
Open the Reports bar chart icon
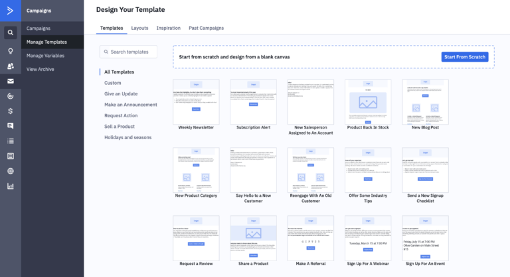click(11, 186)
